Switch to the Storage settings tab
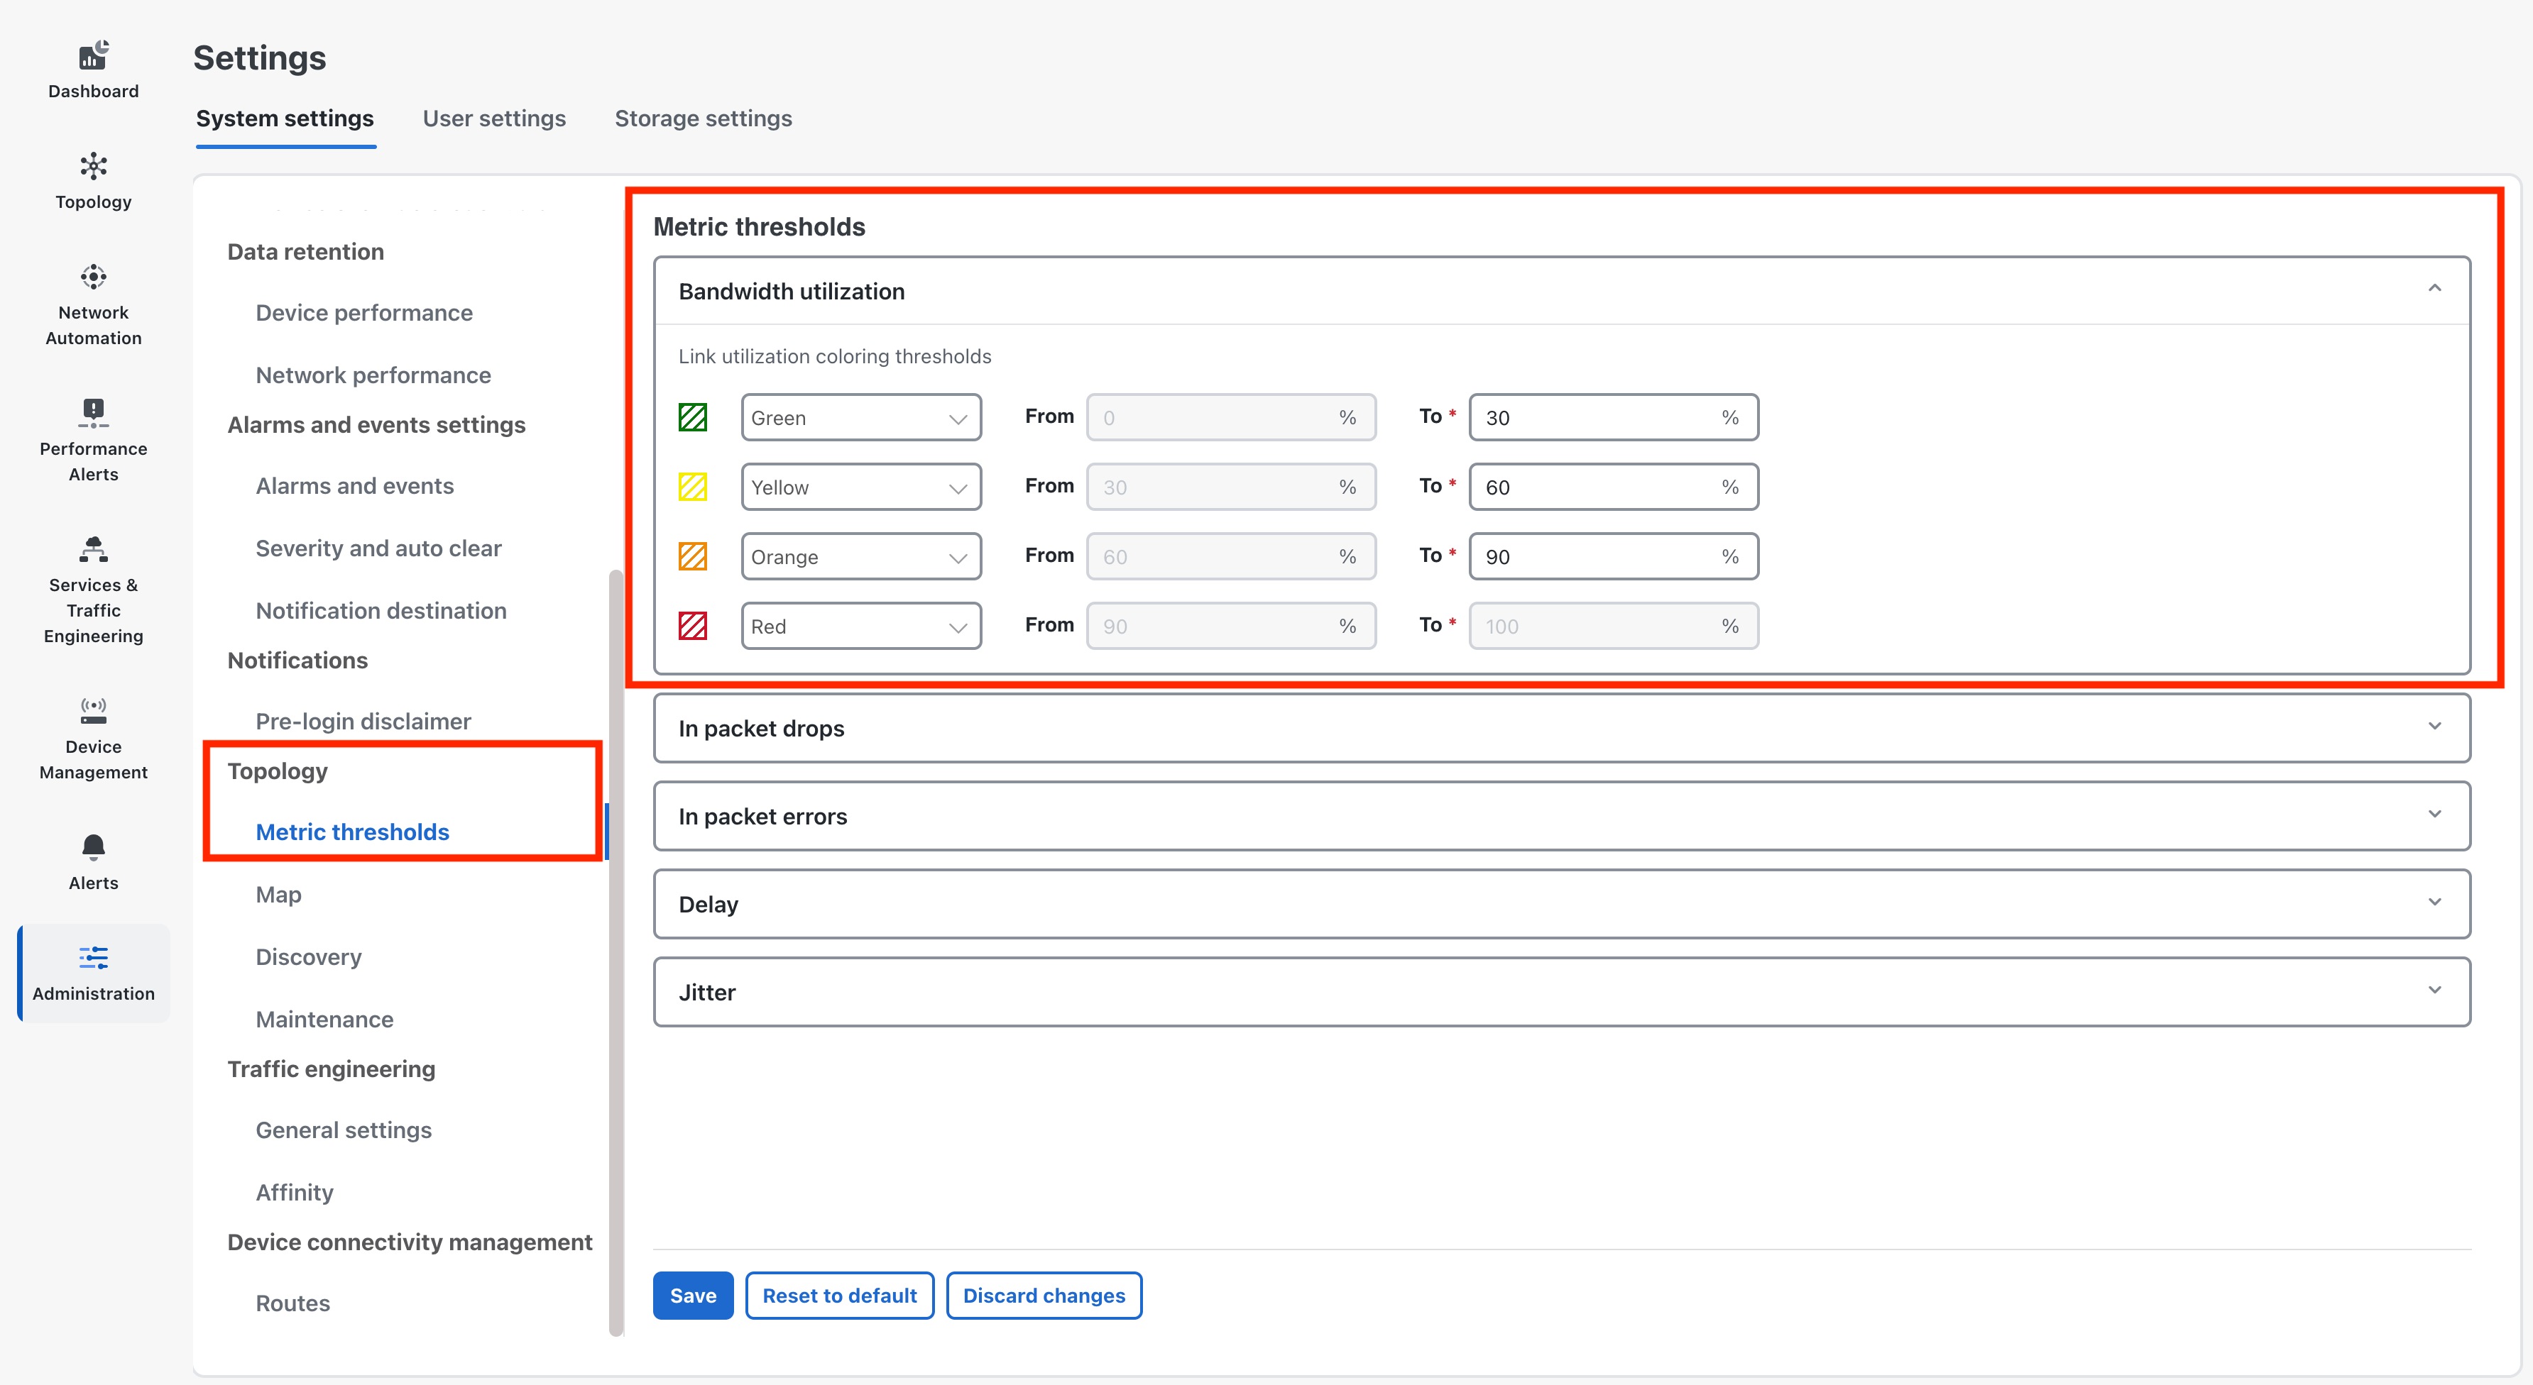This screenshot has width=2533, height=1385. pyautogui.click(x=703, y=118)
